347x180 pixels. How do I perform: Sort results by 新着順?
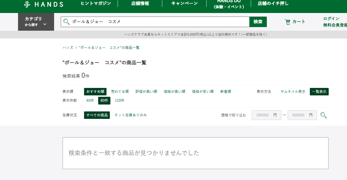(x=226, y=92)
